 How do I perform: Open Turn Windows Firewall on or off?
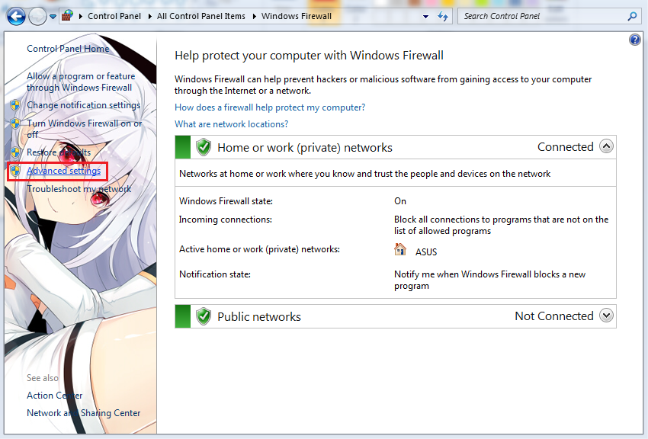click(85, 129)
